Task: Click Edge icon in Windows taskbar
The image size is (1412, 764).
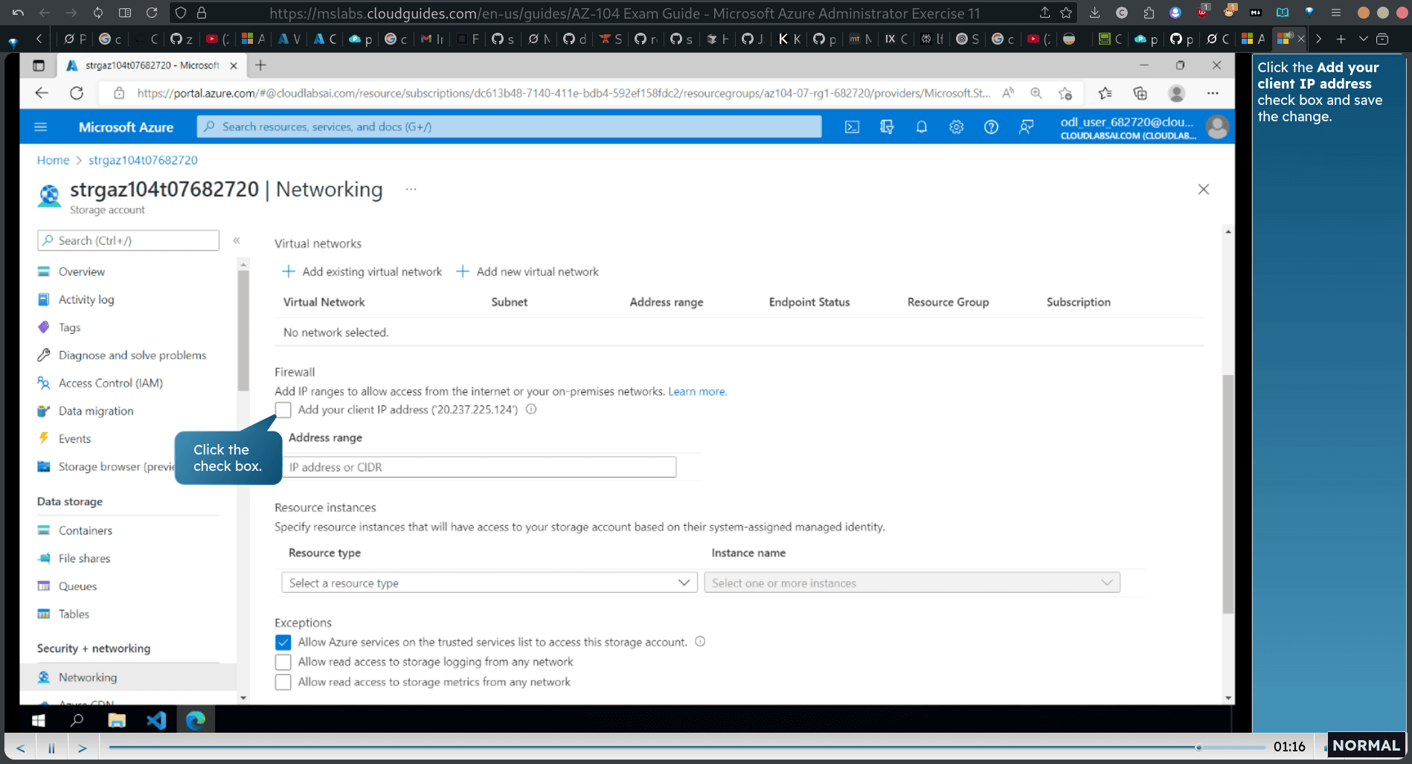Action: (196, 720)
